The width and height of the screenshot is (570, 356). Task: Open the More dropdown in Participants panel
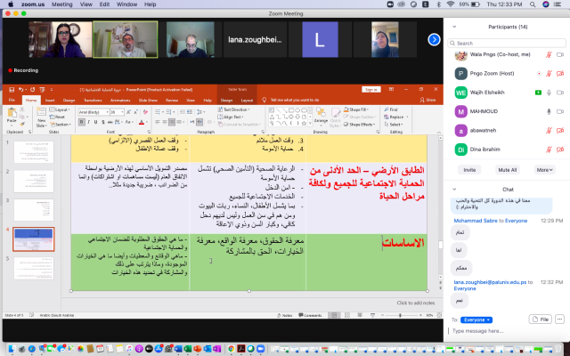pyautogui.click(x=544, y=169)
